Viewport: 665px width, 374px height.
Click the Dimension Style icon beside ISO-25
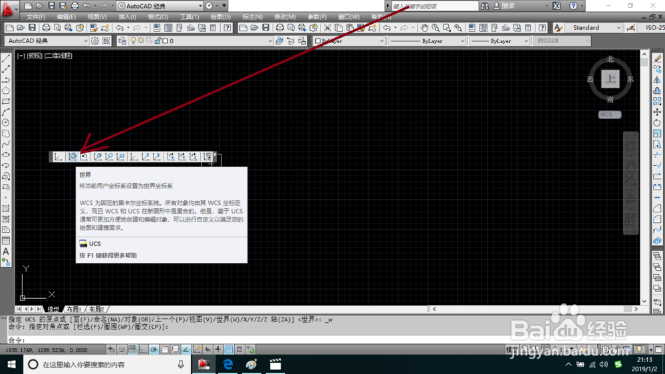[x=631, y=27]
